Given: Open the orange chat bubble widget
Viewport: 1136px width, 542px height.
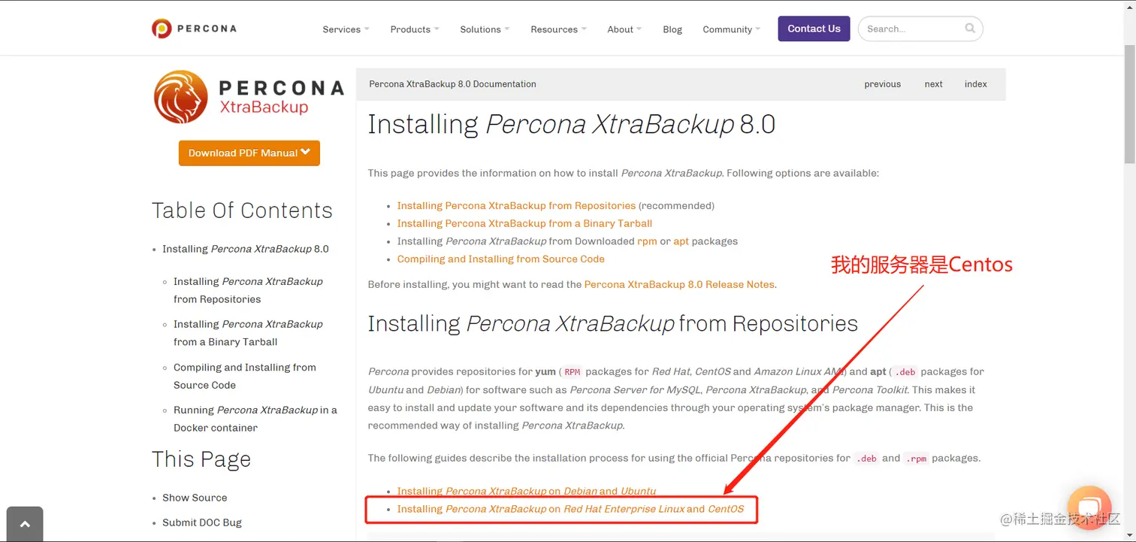Looking at the screenshot, I should pos(1089,508).
